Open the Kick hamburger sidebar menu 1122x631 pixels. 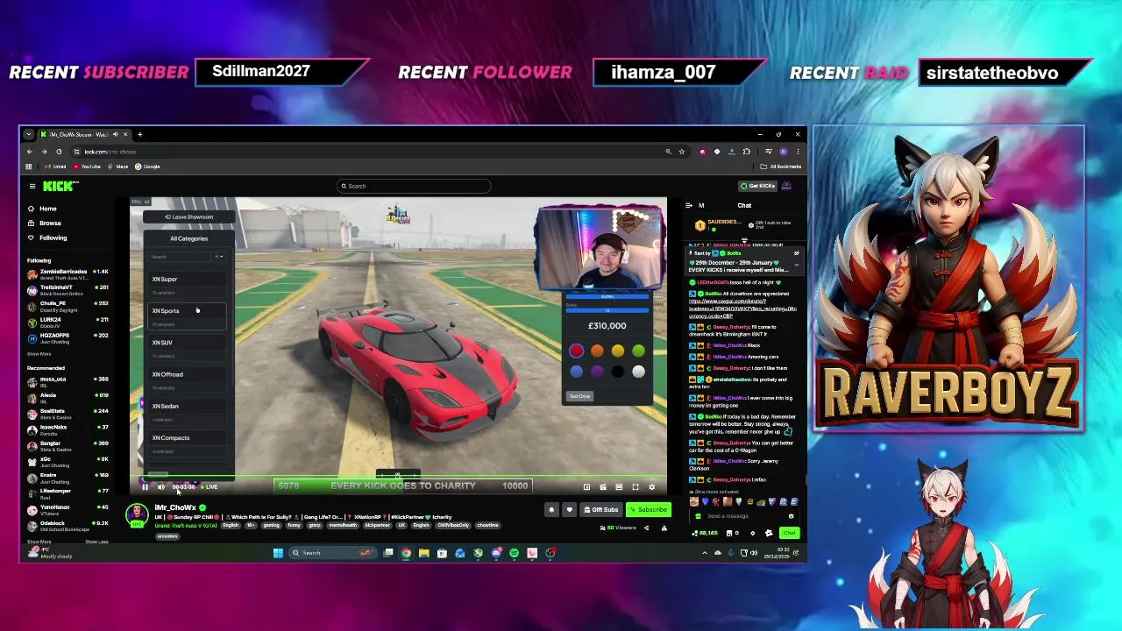point(32,186)
